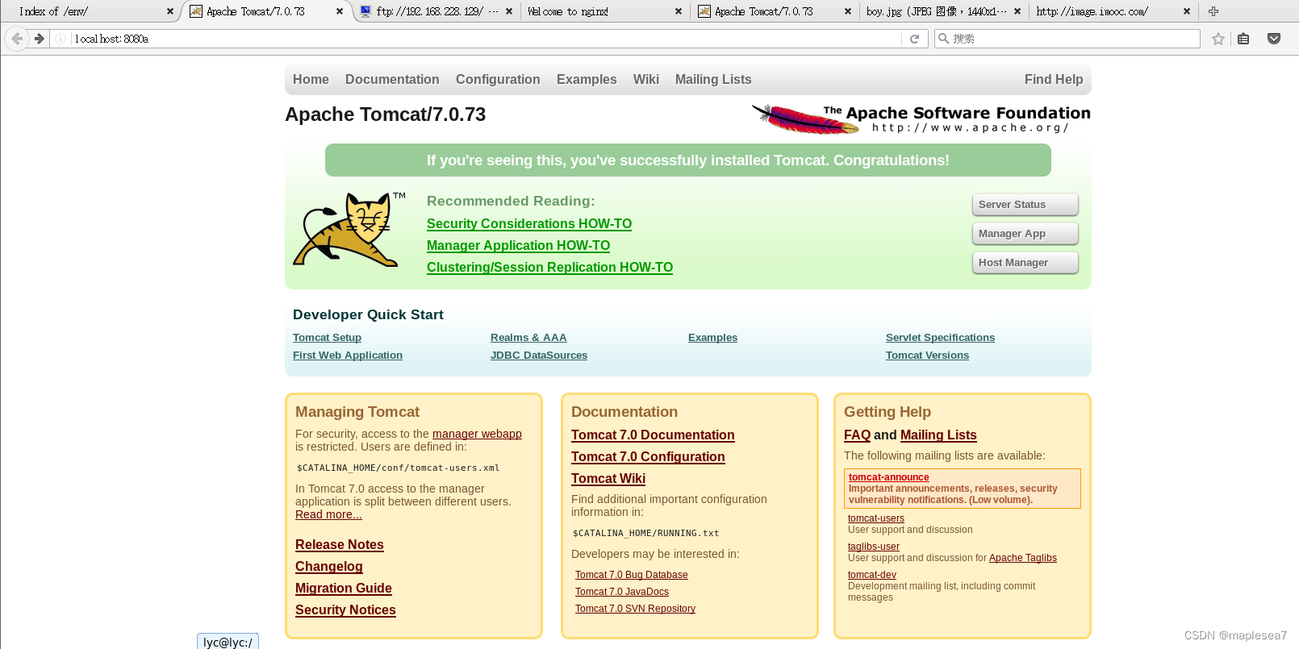Open the manager webapp link
Viewport: 1299px width, 649px height.
[477, 434]
